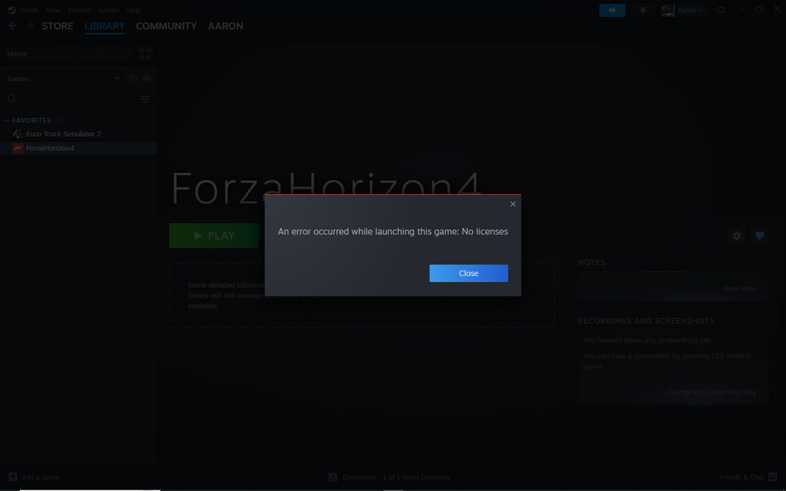Viewport: 786px width, 491px height.
Task: Go back with the left arrow
Action: 13,26
